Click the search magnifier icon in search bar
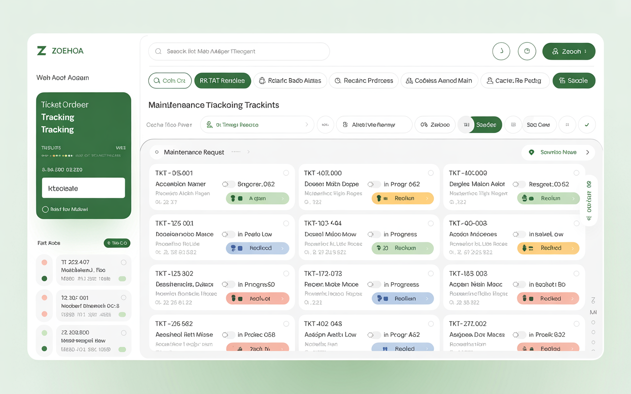The width and height of the screenshot is (631, 394). click(x=158, y=51)
